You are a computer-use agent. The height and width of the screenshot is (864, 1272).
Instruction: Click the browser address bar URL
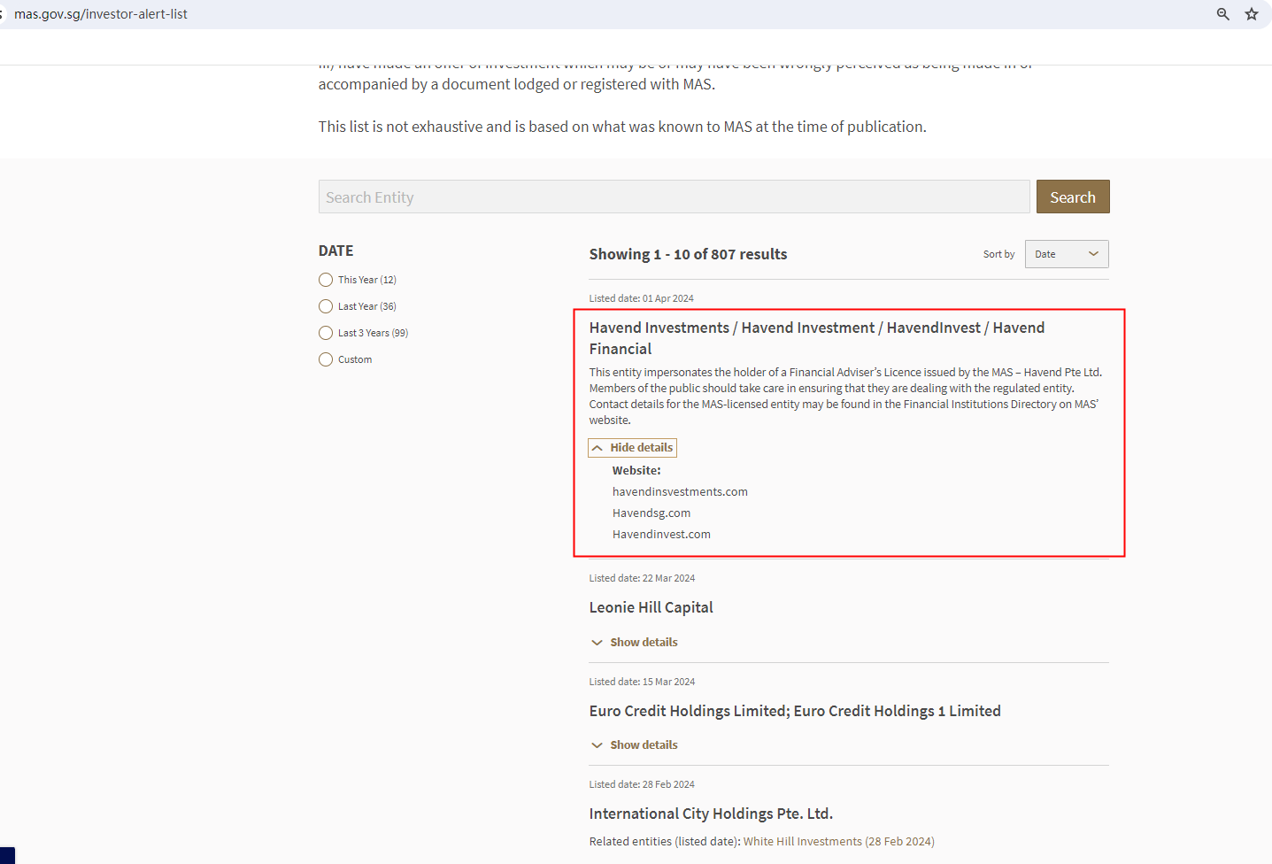coord(101,14)
